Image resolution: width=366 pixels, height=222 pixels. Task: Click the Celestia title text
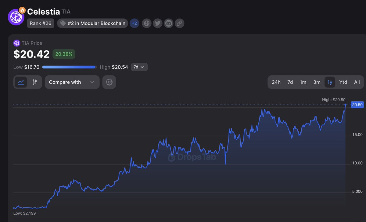(43, 12)
